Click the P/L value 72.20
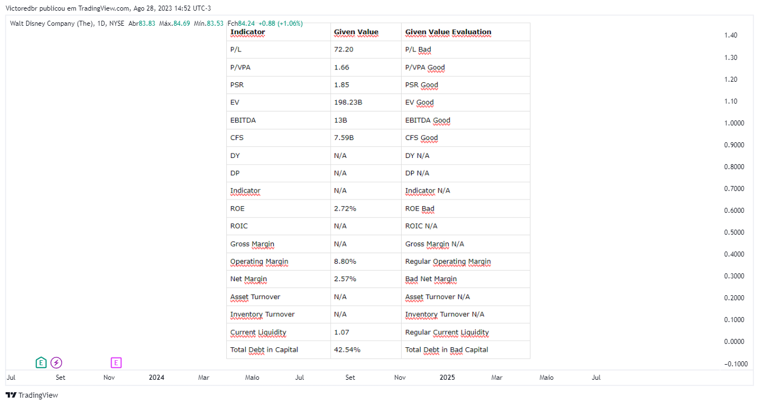 (x=343, y=49)
